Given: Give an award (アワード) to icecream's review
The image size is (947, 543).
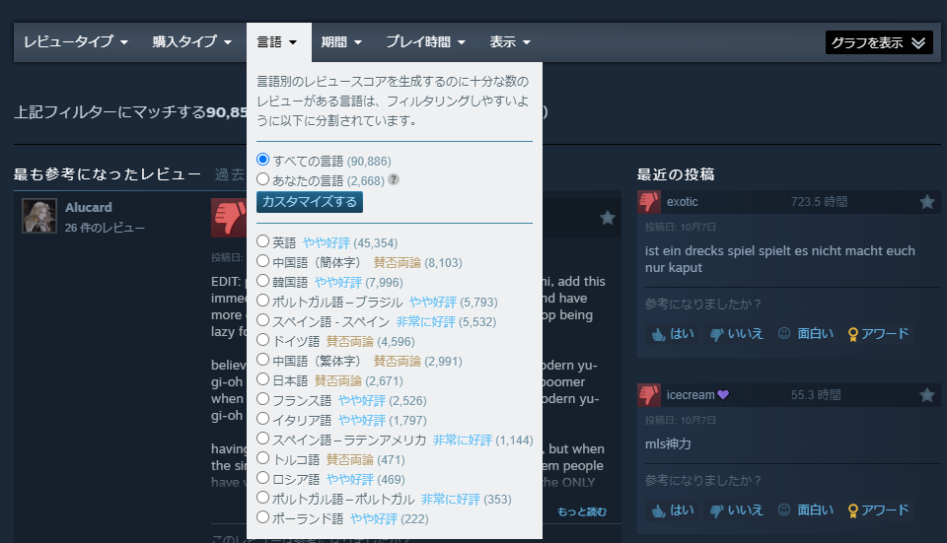Looking at the screenshot, I should point(879,510).
